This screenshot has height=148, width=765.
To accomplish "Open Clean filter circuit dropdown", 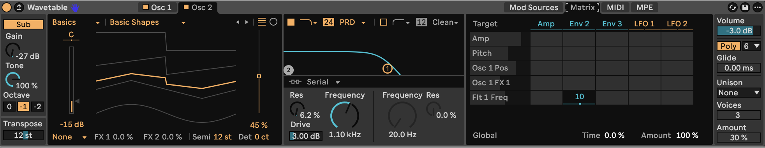I will pos(445,22).
